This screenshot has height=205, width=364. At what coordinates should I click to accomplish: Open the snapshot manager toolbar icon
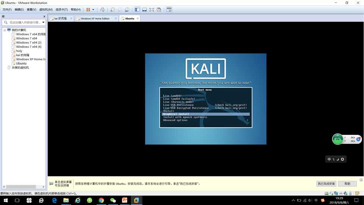[127, 9]
